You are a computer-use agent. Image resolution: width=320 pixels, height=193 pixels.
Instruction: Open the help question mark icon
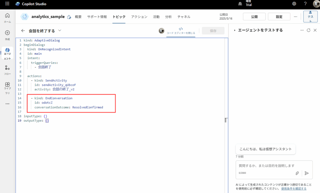click(305, 4)
